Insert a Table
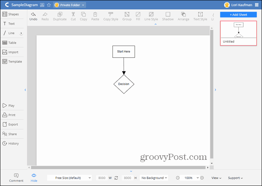The height and width of the screenshot is (186, 262). coord(9,43)
